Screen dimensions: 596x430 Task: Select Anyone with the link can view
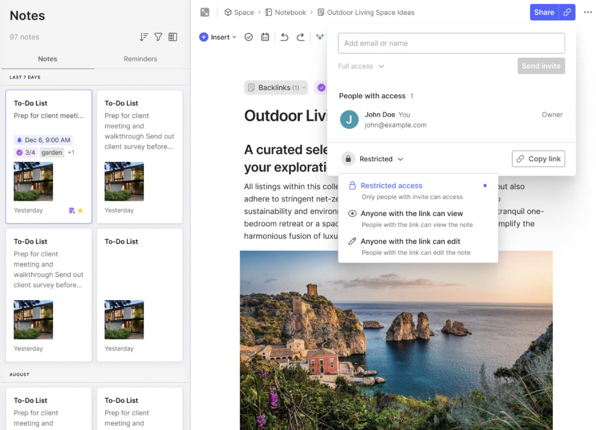point(418,219)
